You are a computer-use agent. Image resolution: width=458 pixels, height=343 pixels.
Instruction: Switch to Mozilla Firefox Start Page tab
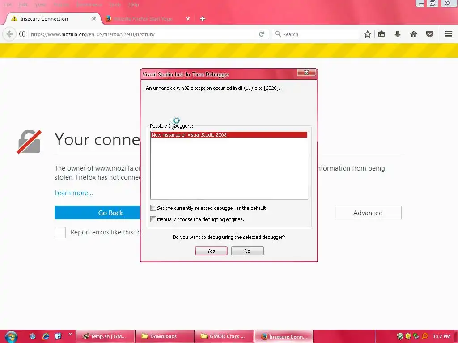(148, 19)
